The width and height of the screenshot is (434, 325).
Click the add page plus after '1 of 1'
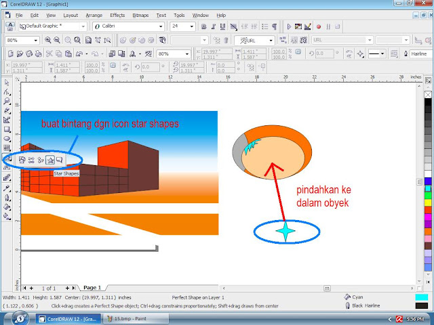pyautogui.click(x=67, y=288)
